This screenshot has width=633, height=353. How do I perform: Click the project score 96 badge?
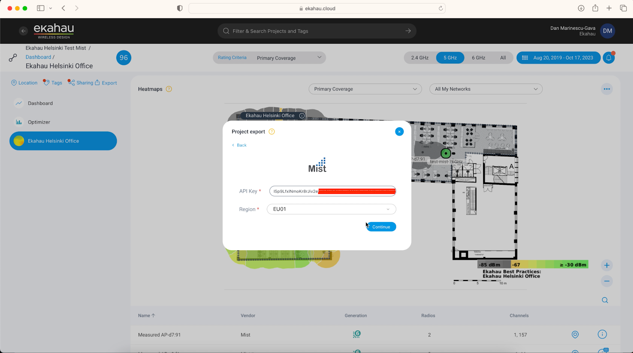tap(123, 58)
